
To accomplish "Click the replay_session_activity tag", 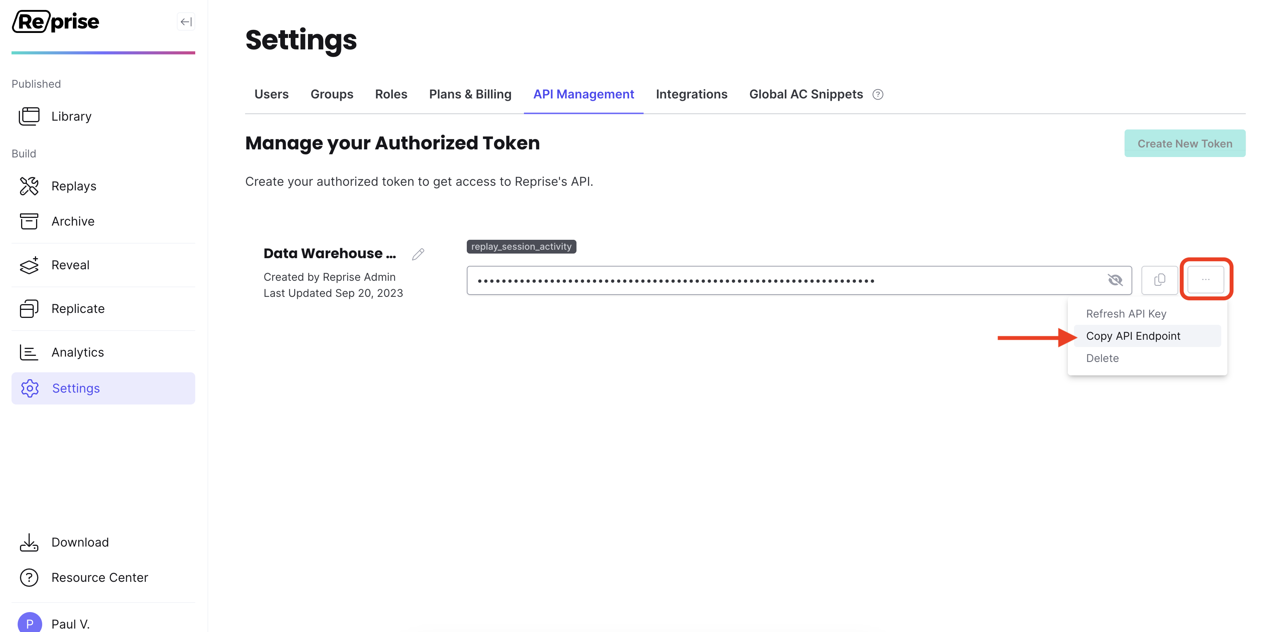I will 521,247.
